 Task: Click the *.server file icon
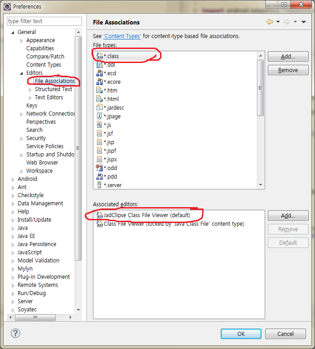(x=99, y=185)
